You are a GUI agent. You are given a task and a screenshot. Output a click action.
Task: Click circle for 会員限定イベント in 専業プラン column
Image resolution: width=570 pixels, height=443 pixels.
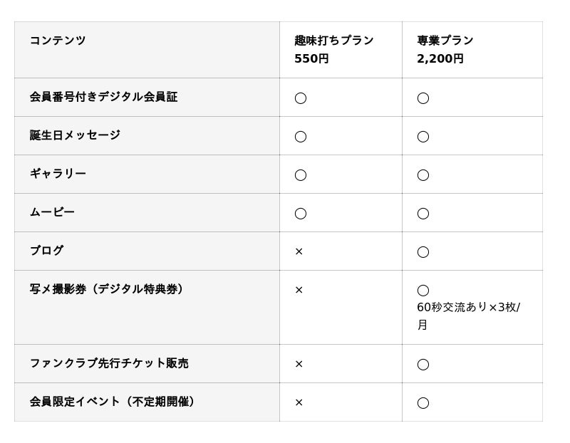point(423,402)
